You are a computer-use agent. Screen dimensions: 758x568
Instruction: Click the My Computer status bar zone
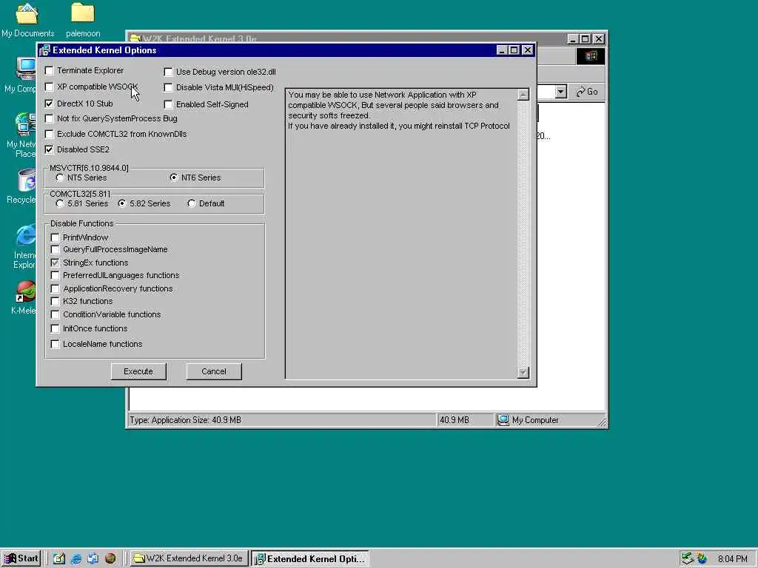pyautogui.click(x=549, y=420)
